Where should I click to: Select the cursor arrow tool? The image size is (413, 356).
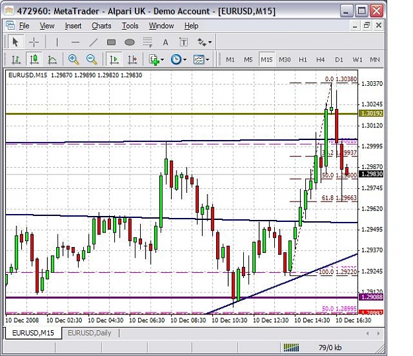(x=15, y=42)
